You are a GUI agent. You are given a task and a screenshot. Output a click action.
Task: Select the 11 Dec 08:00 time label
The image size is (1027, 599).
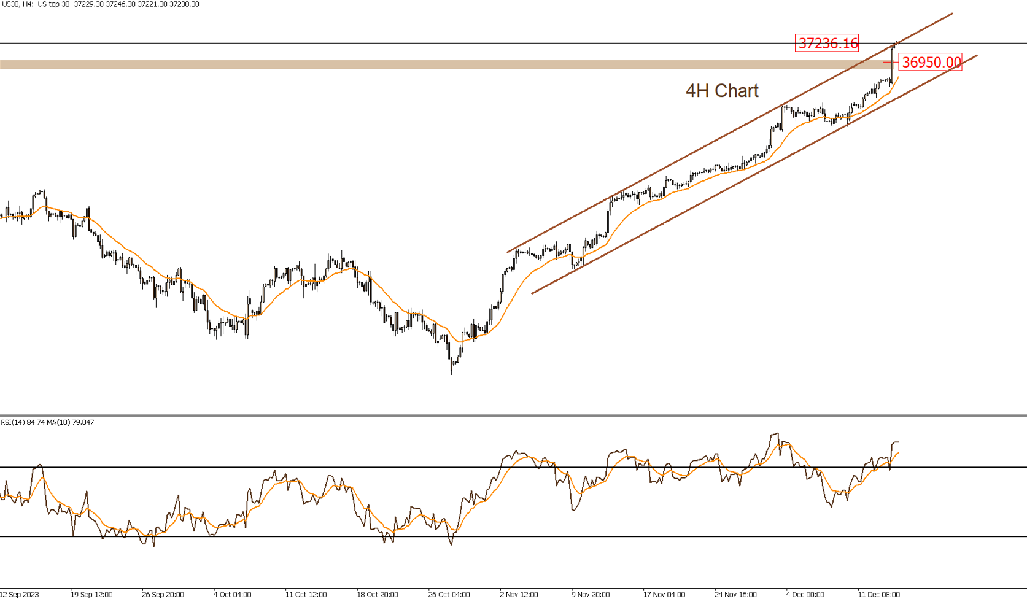(878, 594)
